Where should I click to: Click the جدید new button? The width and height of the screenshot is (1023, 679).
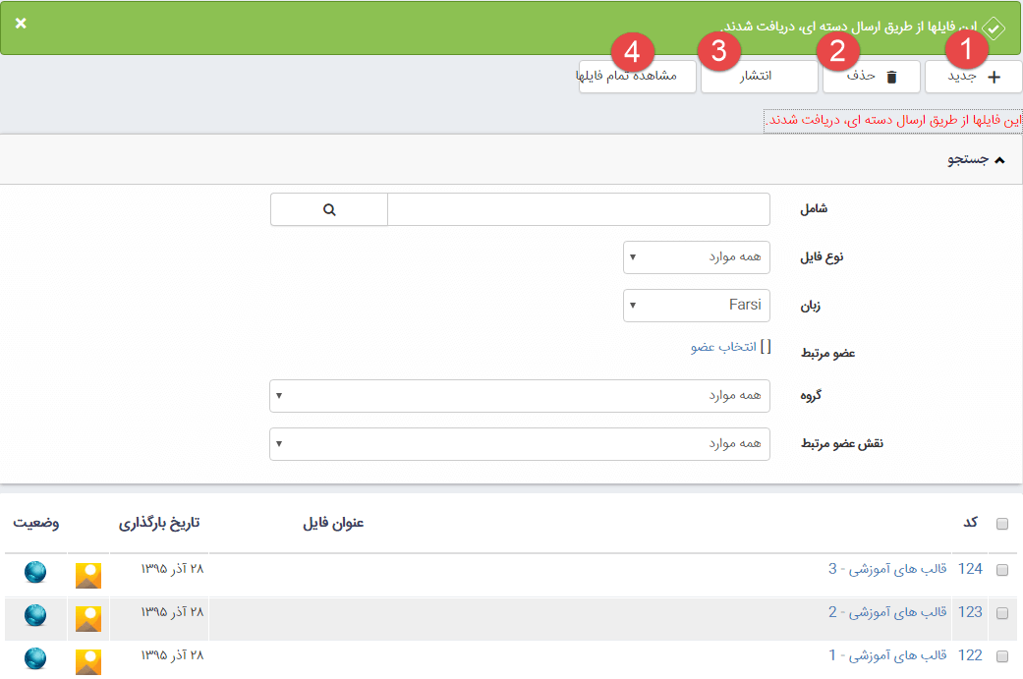[973, 77]
